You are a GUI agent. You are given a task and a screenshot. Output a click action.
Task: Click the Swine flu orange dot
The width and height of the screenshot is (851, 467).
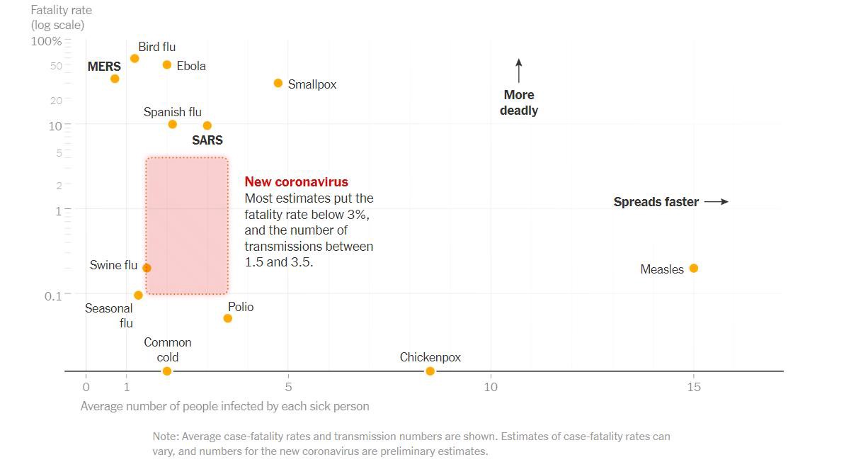click(147, 268)
